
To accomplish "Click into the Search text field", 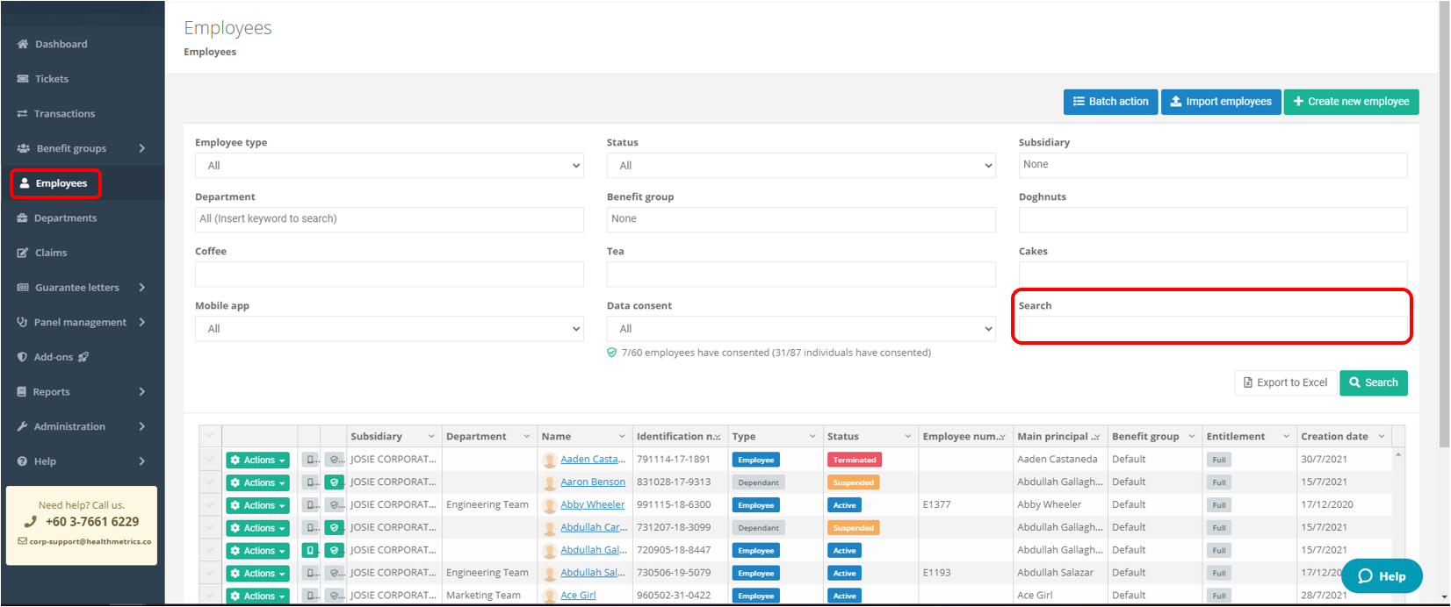I will click(1212, 329).
